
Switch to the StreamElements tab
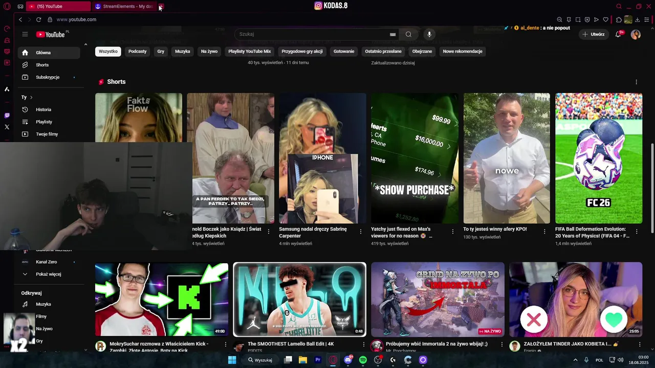point(124,7)
